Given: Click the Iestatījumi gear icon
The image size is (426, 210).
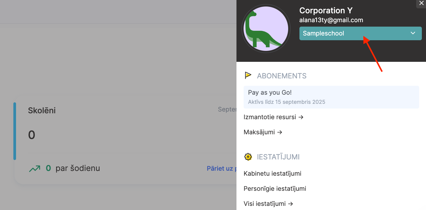Looking at the screenshot, I should tap(248, 157).
